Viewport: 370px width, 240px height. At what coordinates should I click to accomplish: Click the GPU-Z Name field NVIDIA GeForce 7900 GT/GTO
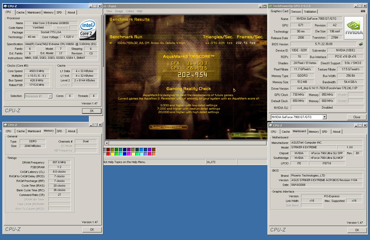(316, 19)
